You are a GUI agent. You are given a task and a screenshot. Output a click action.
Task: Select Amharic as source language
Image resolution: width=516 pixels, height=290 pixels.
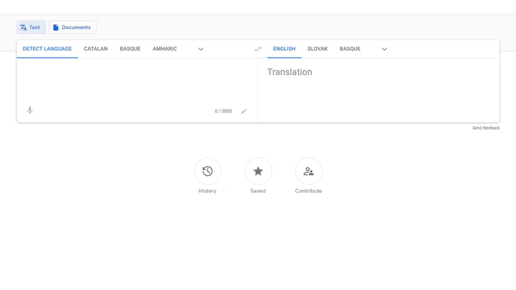pyautogui.click(x=165, y=49)
